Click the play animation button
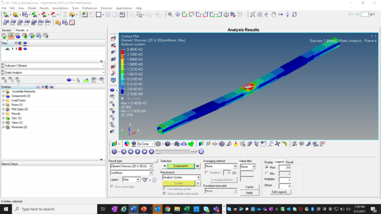This screenshot has height=214, width=381. pos(137,152)
